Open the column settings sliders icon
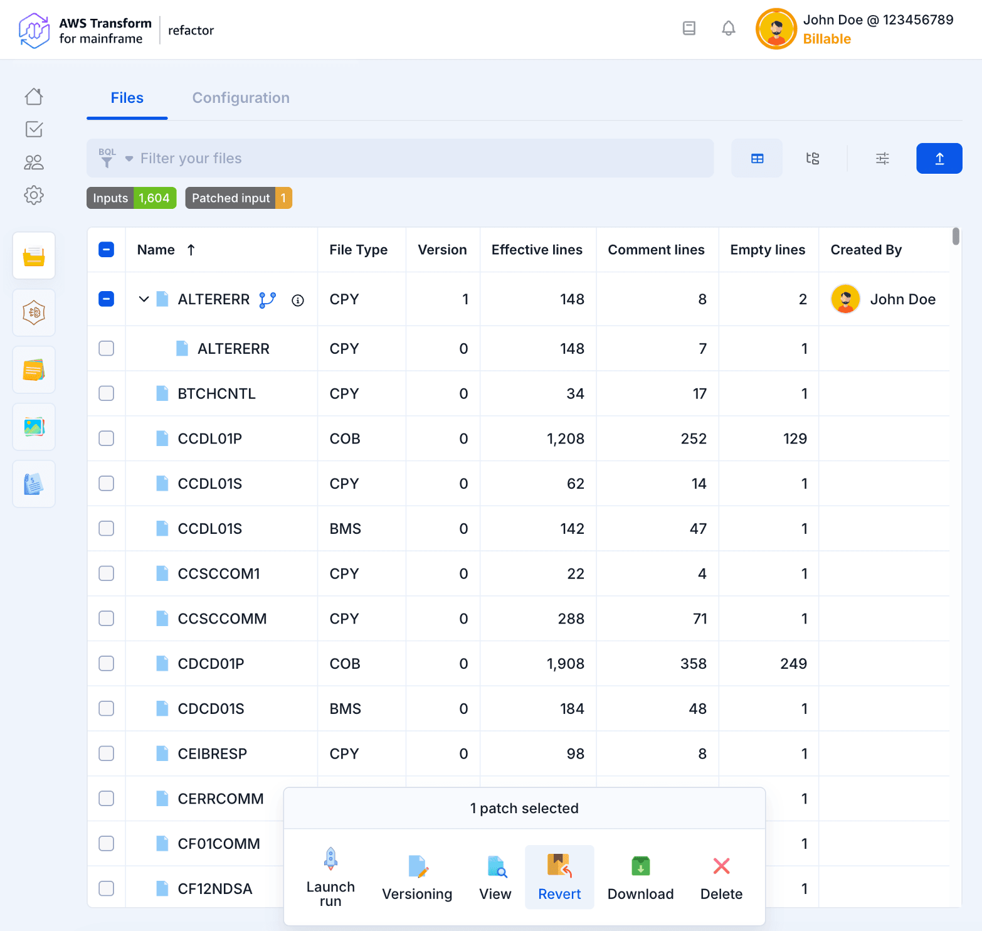The width and height of the screenshot is (982, 931). 882,159
